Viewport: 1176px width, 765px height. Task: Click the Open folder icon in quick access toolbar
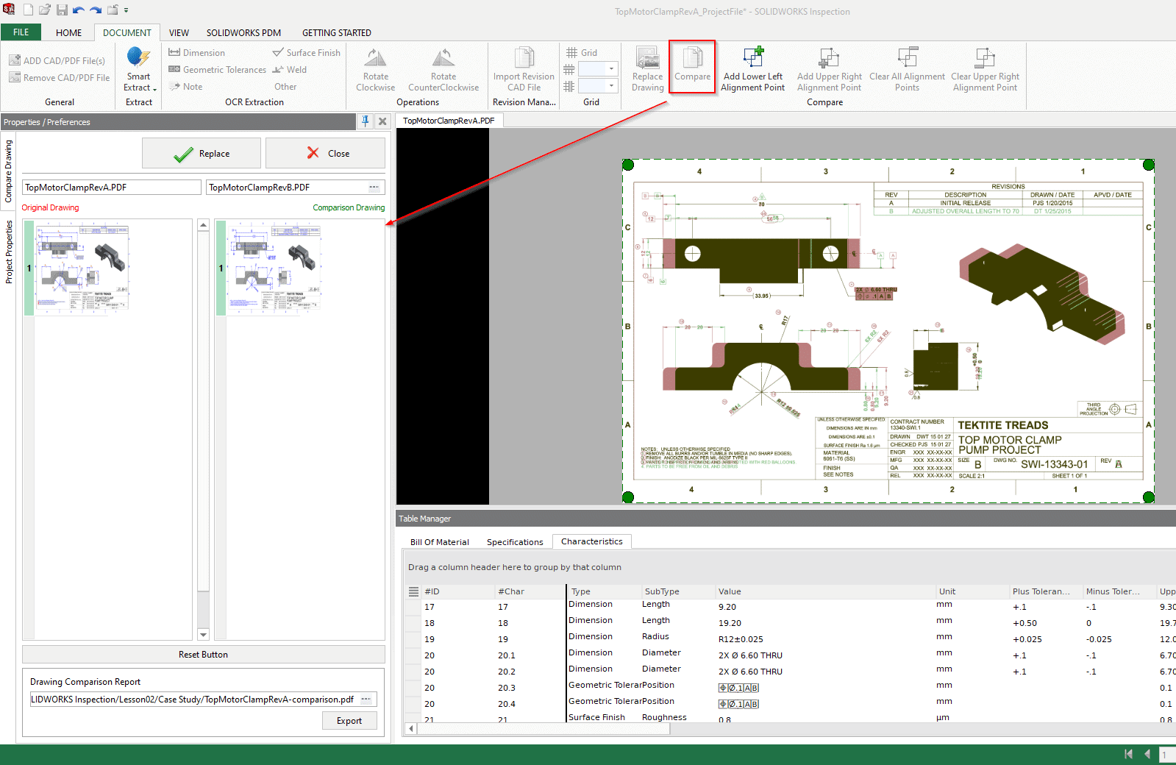45,10
